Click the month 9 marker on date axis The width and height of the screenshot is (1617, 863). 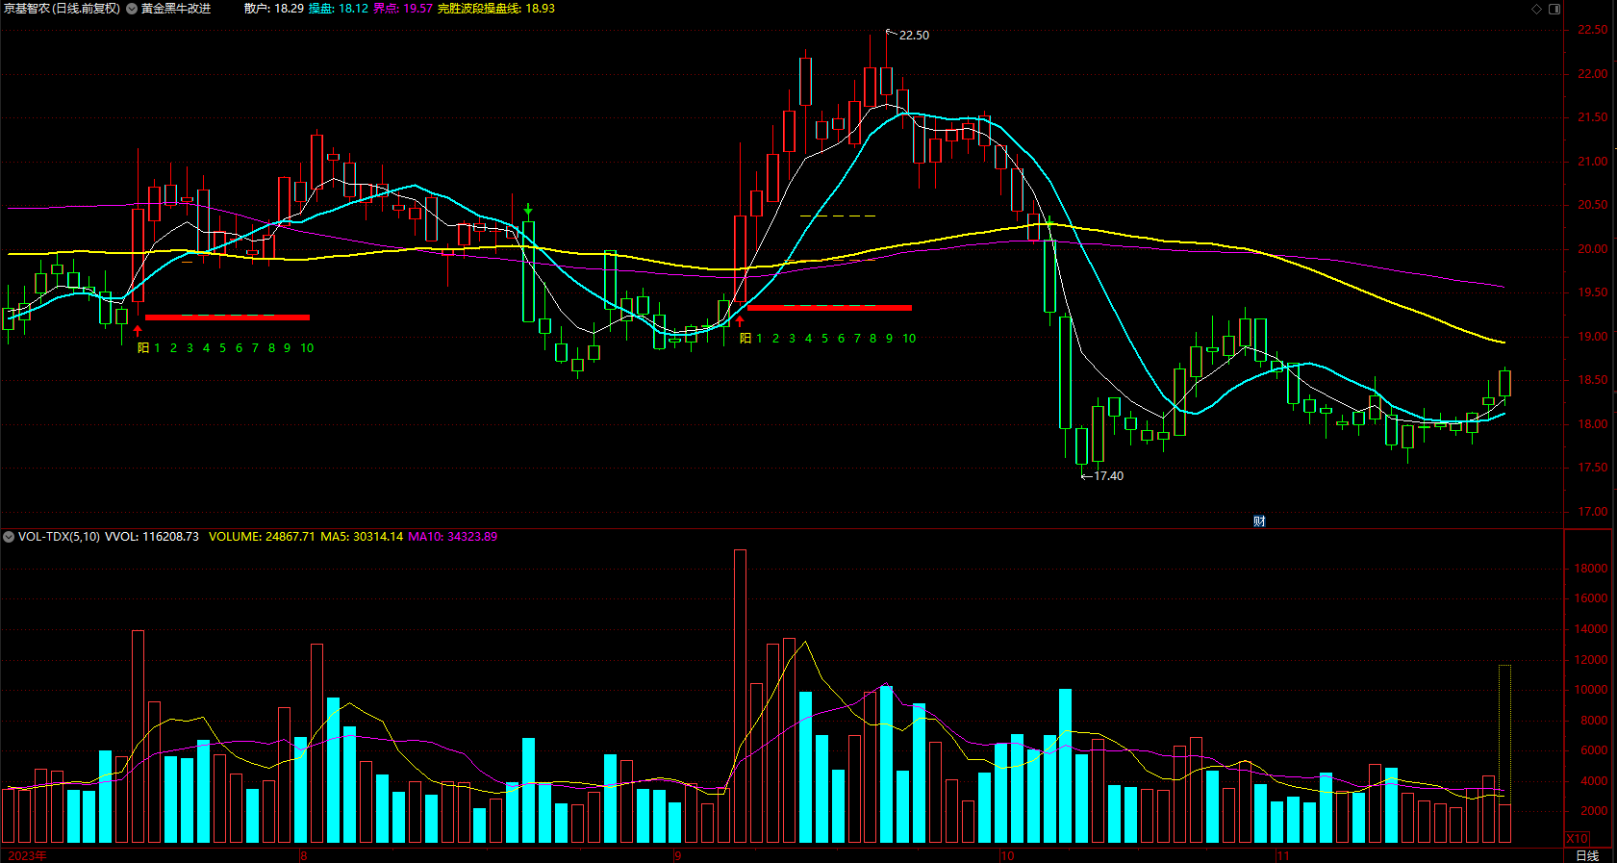point(677,855)
